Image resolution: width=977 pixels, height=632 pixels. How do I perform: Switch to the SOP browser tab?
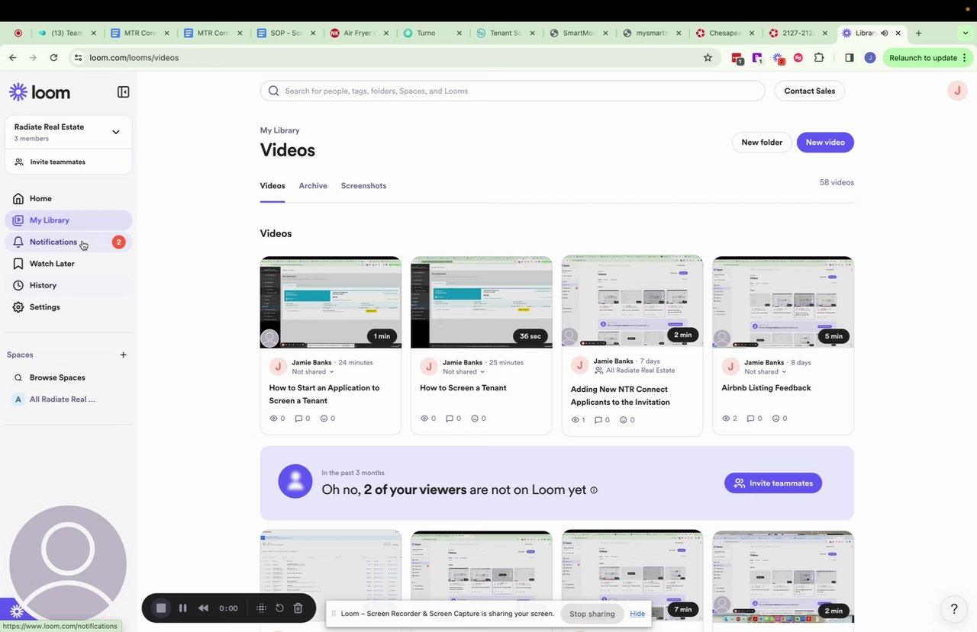point(286,33)
